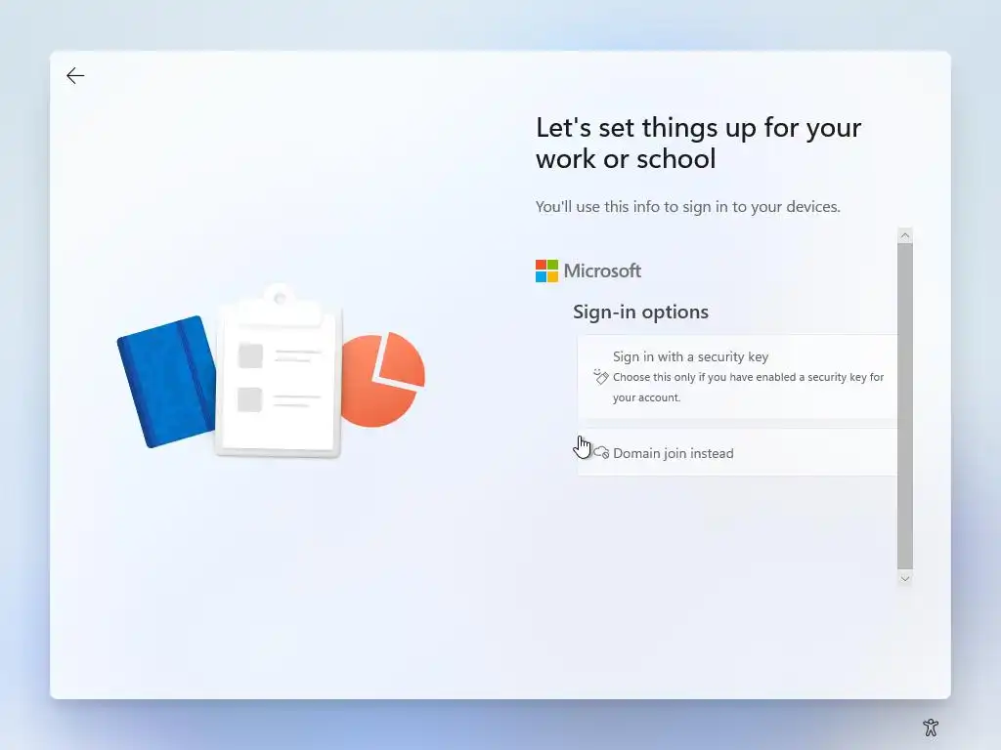Click the gray vertical scrollbar thumb
The image size is (1001, 750).
904,406
